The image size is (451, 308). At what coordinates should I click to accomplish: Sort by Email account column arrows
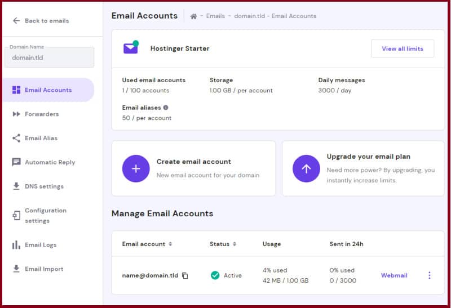170,244
